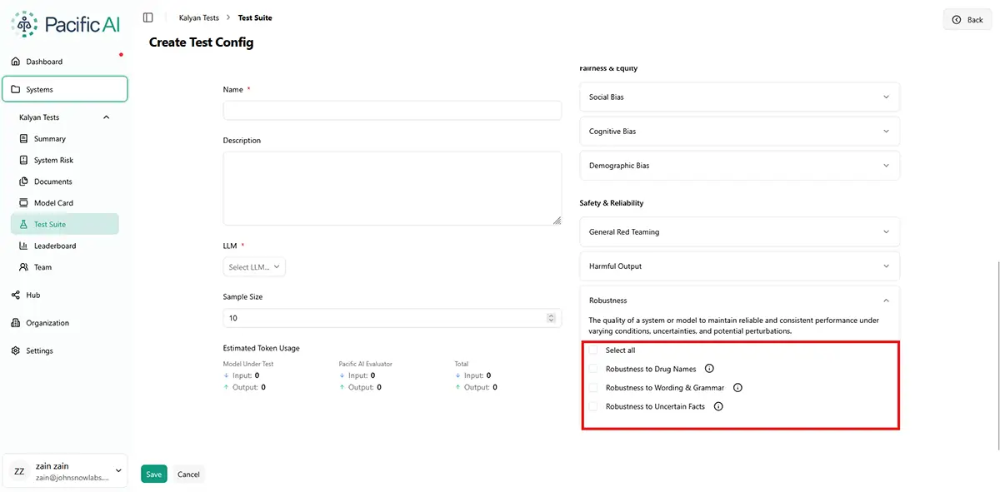Click info icon beside Robustness to Drug Names
Viewport: 1000px width, 492px height.
pyautogui.click(x=709, y=369)
